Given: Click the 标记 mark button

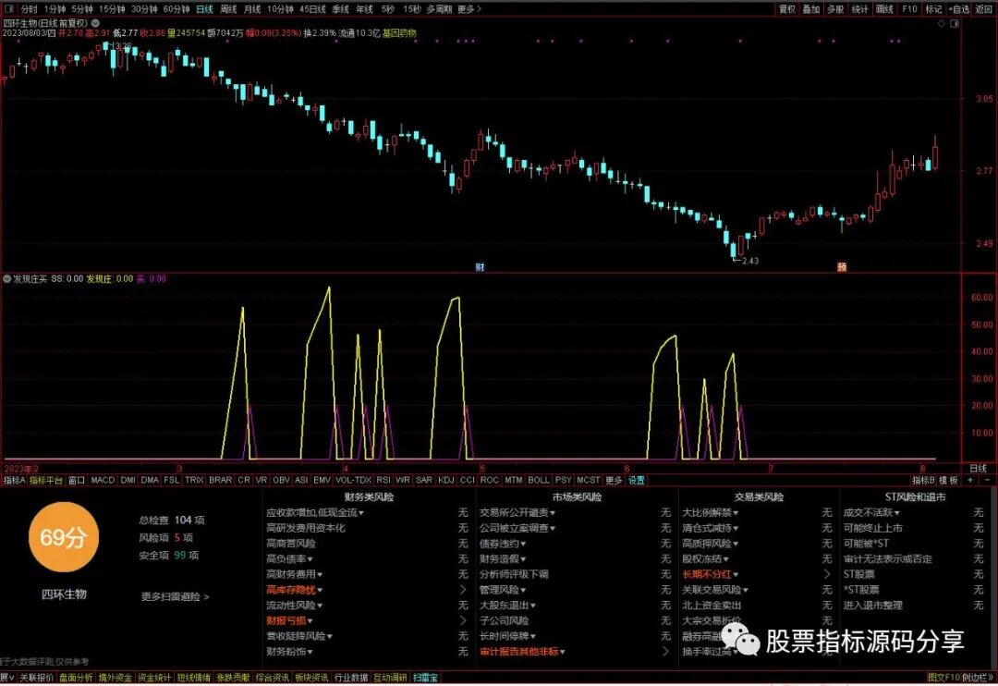Looking at the screenshot, I should (x=933, y=9).
